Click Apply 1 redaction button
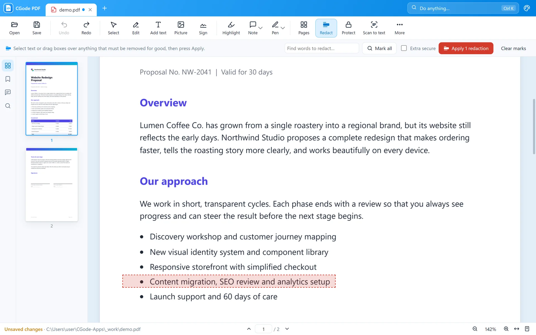The image size is (536, 335). click(466, 48)
